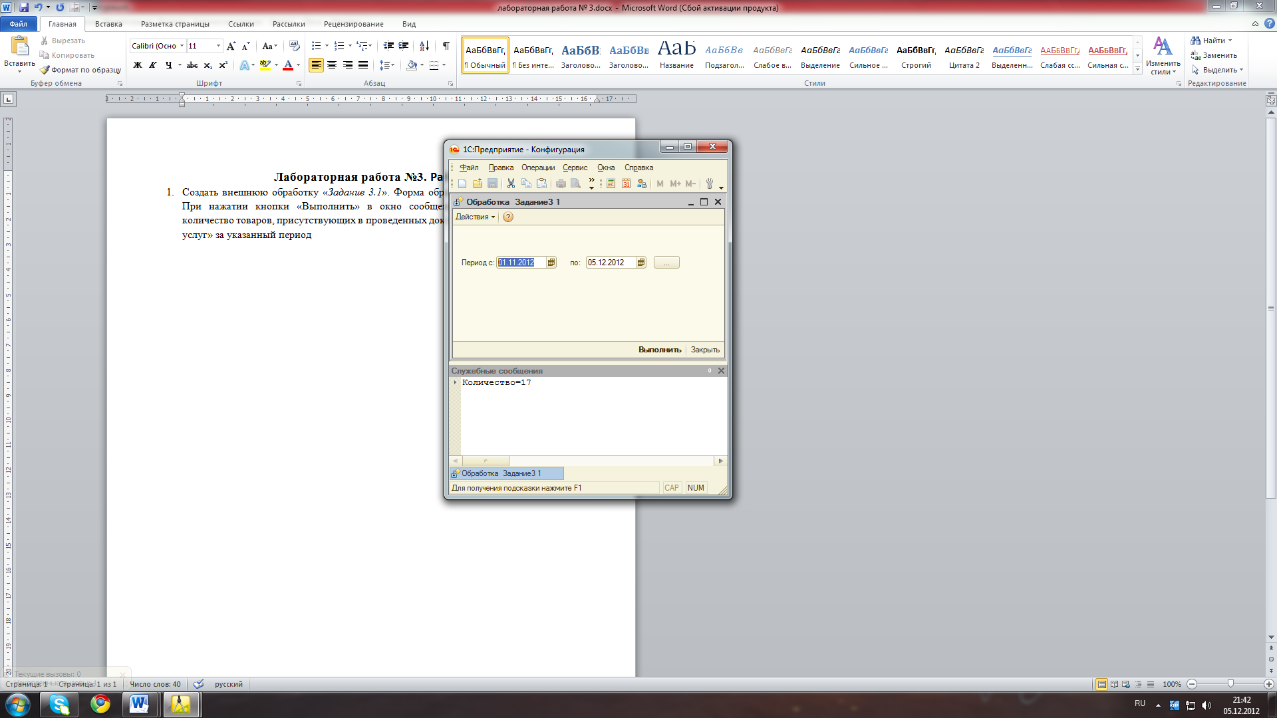The image size is (1277, 718).
Task: Open the font name dropdown Calibri
Action: [182, 46]
